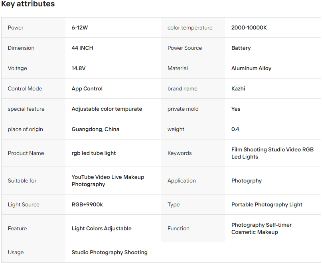Select the rgb led tube light name

[x=94, y=153]
